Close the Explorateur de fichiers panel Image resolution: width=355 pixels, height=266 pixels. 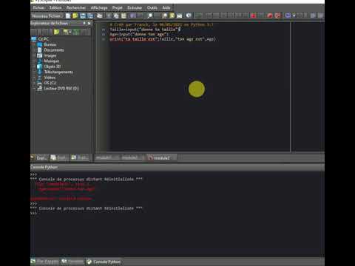tap(89, 23)
